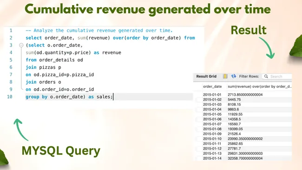302x170 pixels.
Task: Select cell 2015-01-01 in order_date column
Action: (x=212, y=95)
